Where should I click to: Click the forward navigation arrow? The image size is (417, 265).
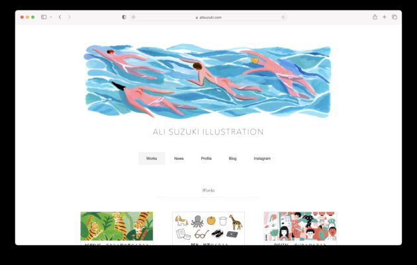click(69, 17)
